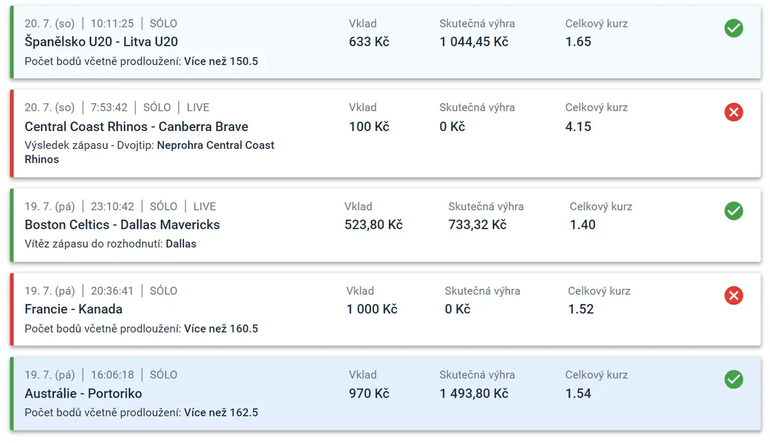Click the LIVE label on Boston Celtics ticket
770x443 pixels.
click(x=205, y=206)
